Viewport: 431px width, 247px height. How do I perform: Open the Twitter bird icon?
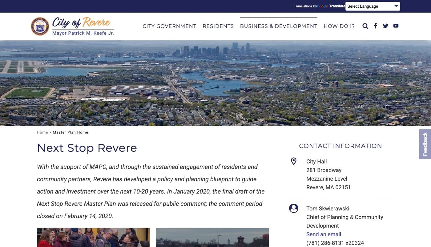[385, 26]
